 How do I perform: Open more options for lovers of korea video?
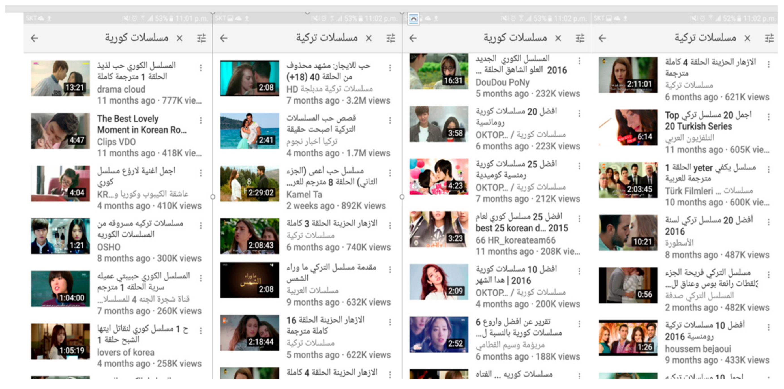coord(201,331)
